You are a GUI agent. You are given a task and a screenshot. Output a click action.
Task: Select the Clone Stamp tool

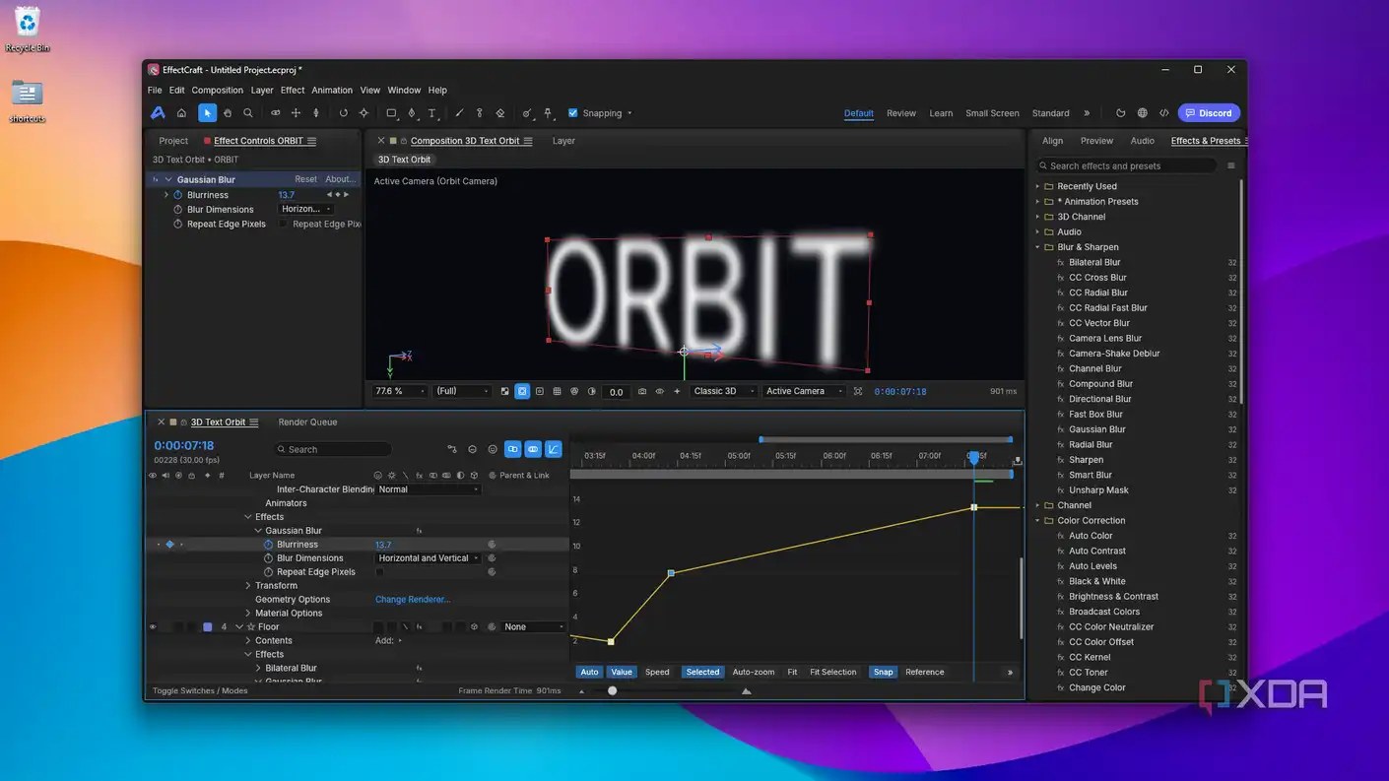coord(480,113)
